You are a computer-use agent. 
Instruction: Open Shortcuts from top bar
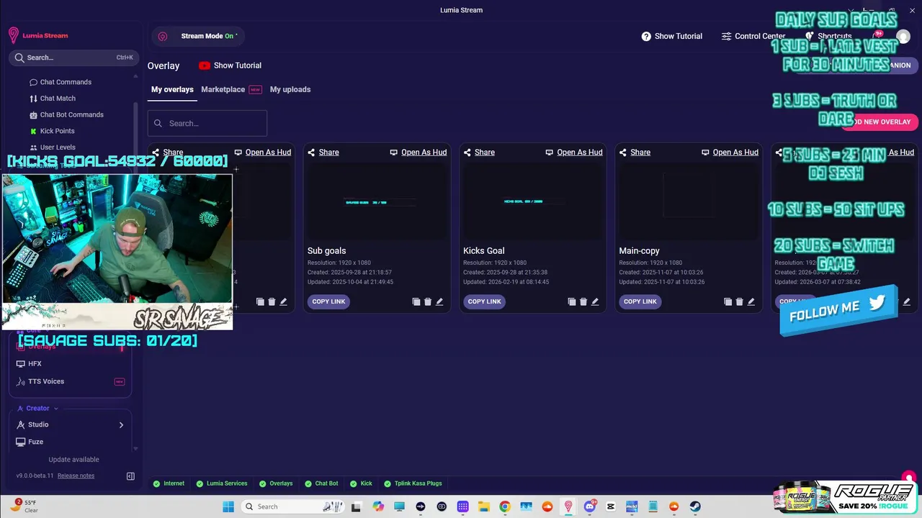[x=828, y=36]
